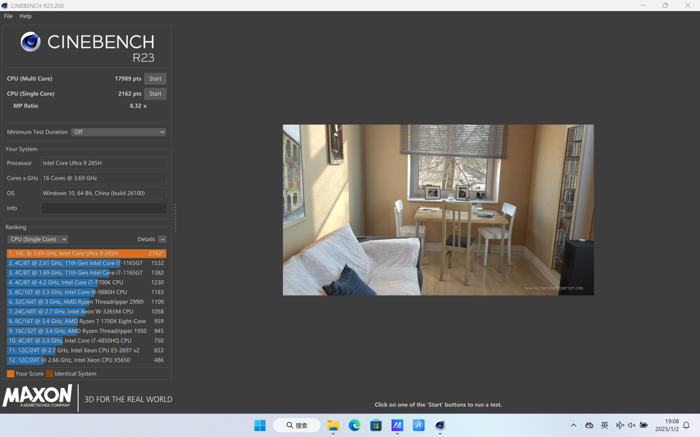Click the Cores x GHz field

coord(104,178)
